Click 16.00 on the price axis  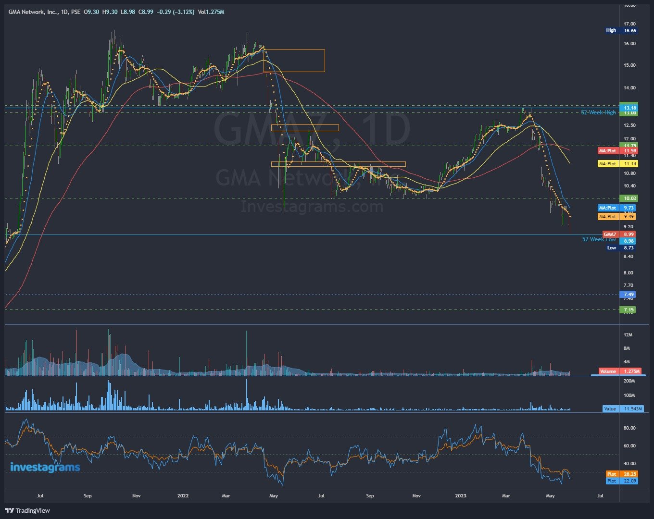tap(629, 44)
